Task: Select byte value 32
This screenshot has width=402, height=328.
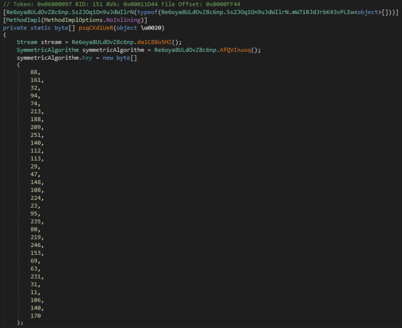Action: pos(34,88)
